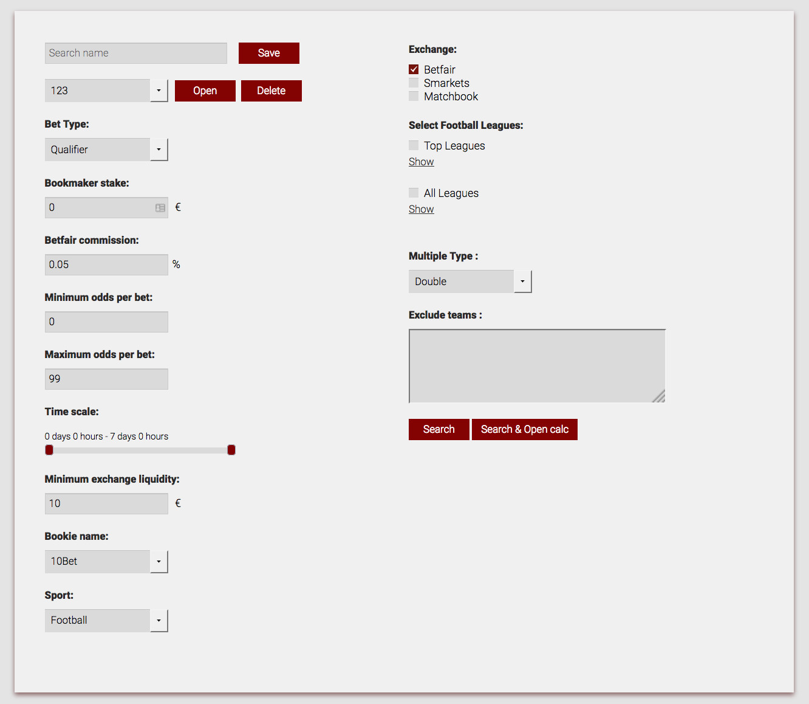Screen dimensions: 809x704
Task: Click the '0 days 0 hours - 7 days 0 hours' text
Action: tap(106, 437)
